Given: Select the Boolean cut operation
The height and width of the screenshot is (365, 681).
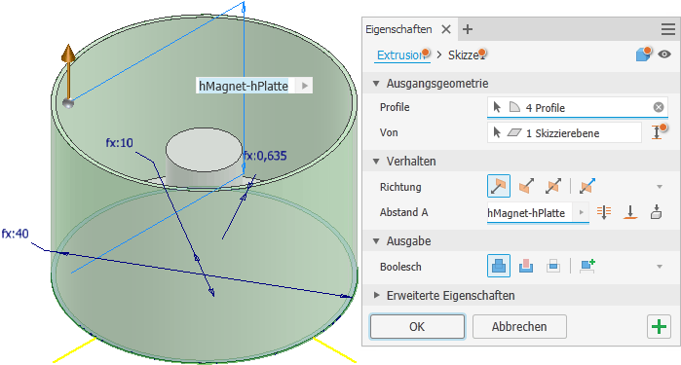Looking at the screenshot, I should (x=526, y=266).
